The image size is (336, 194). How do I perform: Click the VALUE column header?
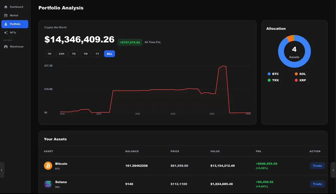coord(215,151)
